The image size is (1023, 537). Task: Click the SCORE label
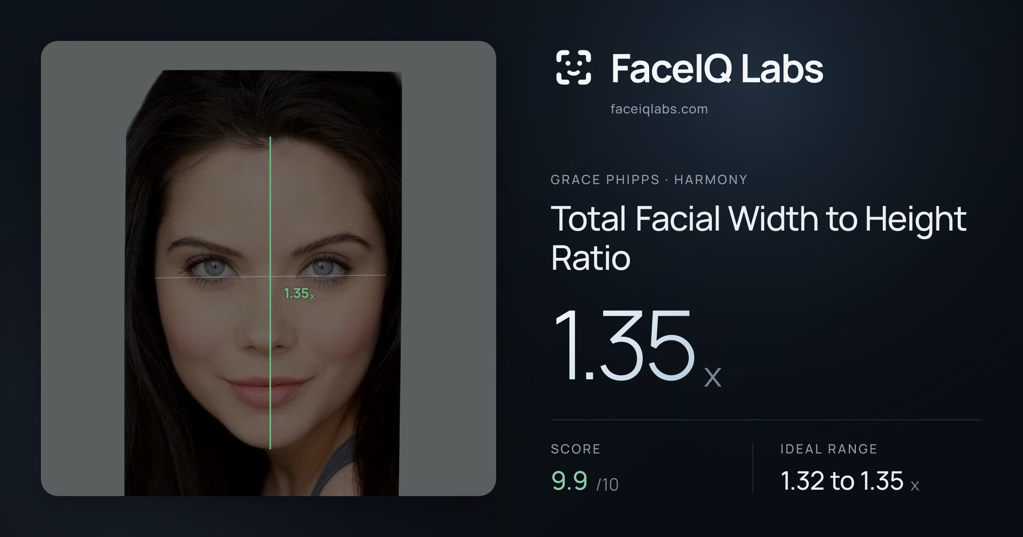pos(575,449)
